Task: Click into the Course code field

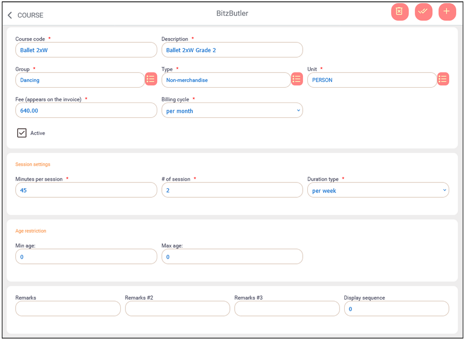Action: pos(86,50)
